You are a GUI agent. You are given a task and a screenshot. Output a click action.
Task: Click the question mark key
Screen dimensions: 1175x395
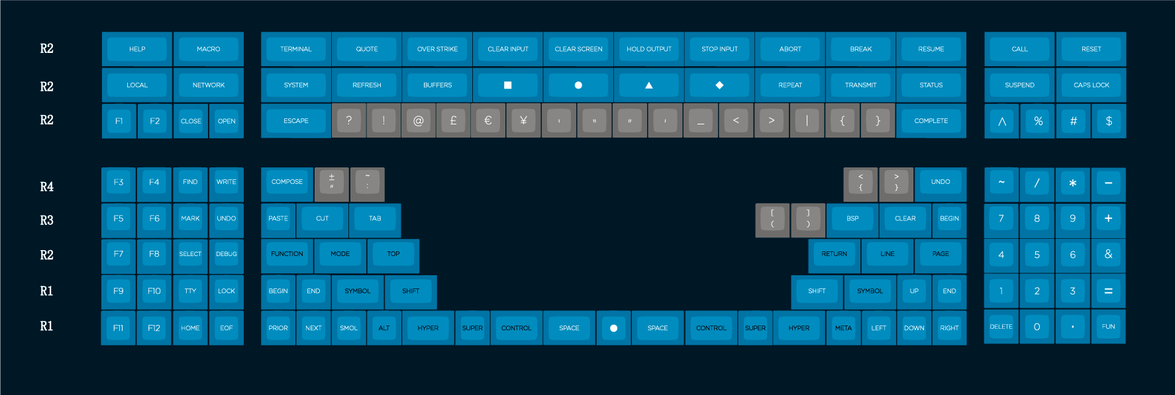pos(348,121)
